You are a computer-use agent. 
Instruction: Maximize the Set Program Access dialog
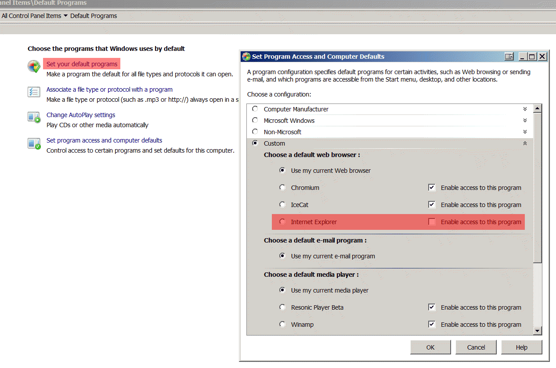532,57
